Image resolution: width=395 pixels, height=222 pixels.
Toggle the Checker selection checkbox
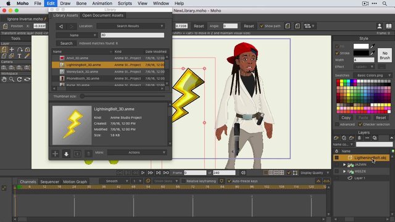pos(360,125)
